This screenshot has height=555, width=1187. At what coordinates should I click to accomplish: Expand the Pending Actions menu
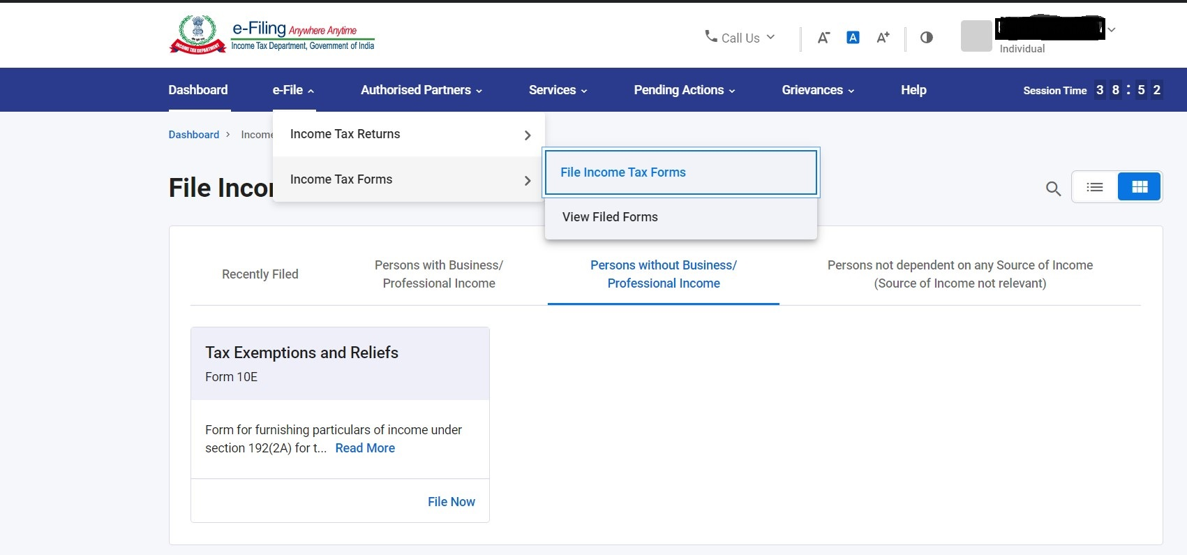click(684, 90)
